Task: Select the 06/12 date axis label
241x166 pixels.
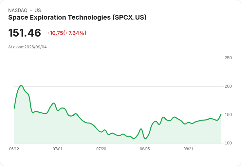Action: tap(14, 149)
